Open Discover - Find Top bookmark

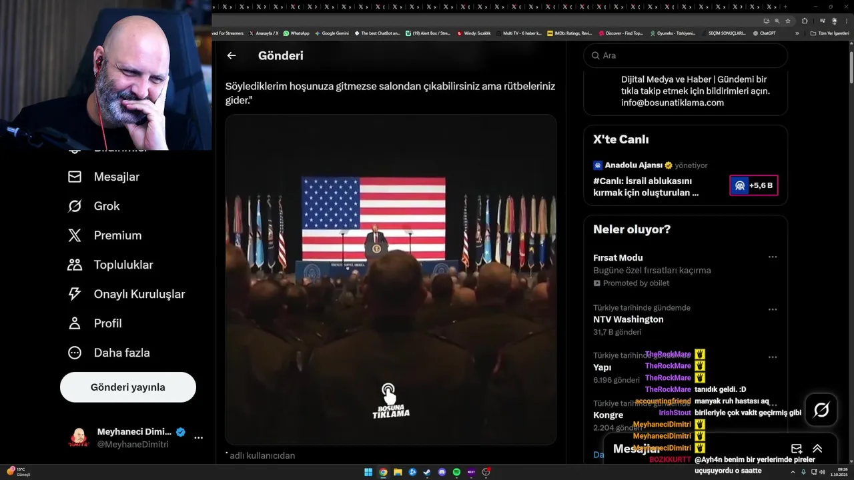[x=621, y=33]
